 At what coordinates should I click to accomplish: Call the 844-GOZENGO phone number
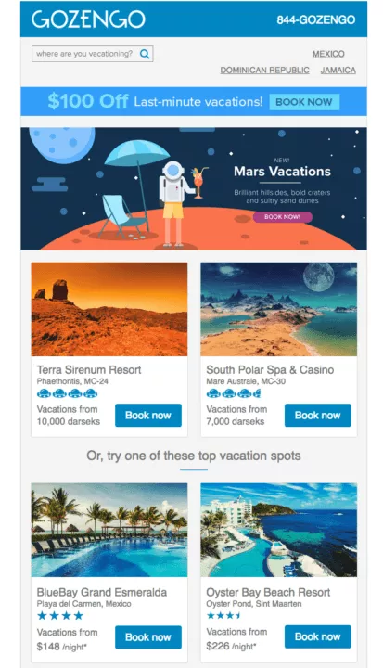[316, 20]
